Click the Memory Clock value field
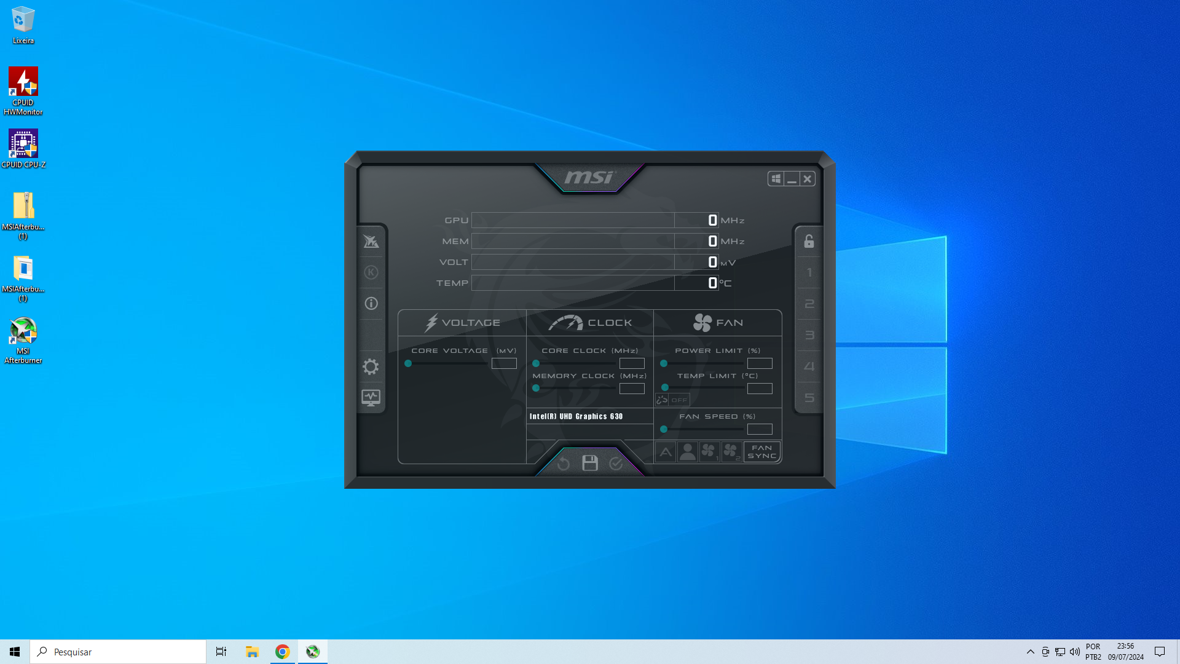 632,389
